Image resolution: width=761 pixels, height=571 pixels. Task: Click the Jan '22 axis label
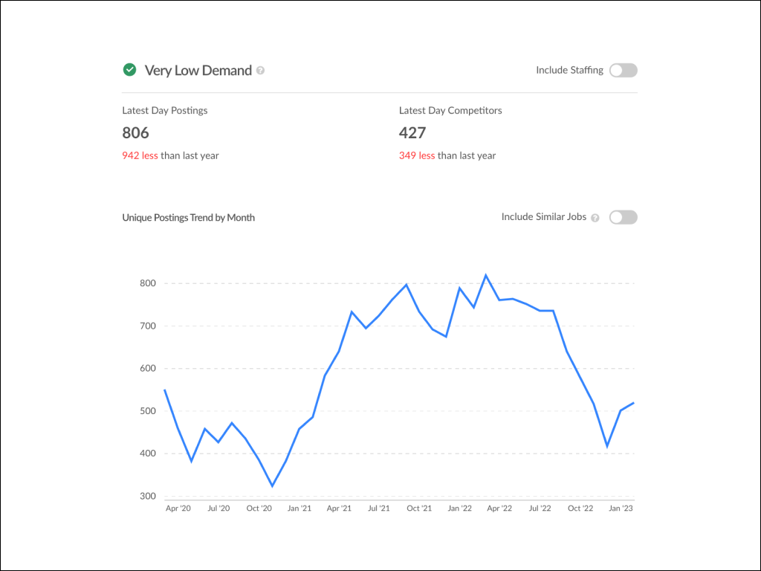tap(459, 509)
